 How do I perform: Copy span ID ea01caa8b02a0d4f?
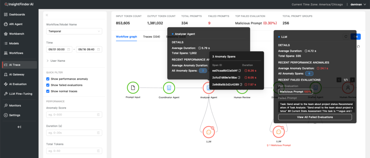[239, 71]
